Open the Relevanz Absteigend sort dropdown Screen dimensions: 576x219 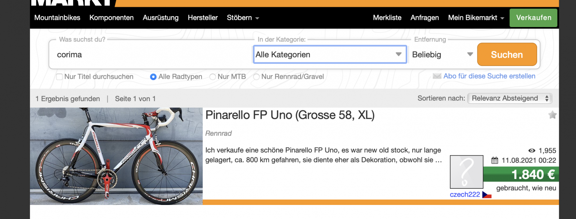509,98
